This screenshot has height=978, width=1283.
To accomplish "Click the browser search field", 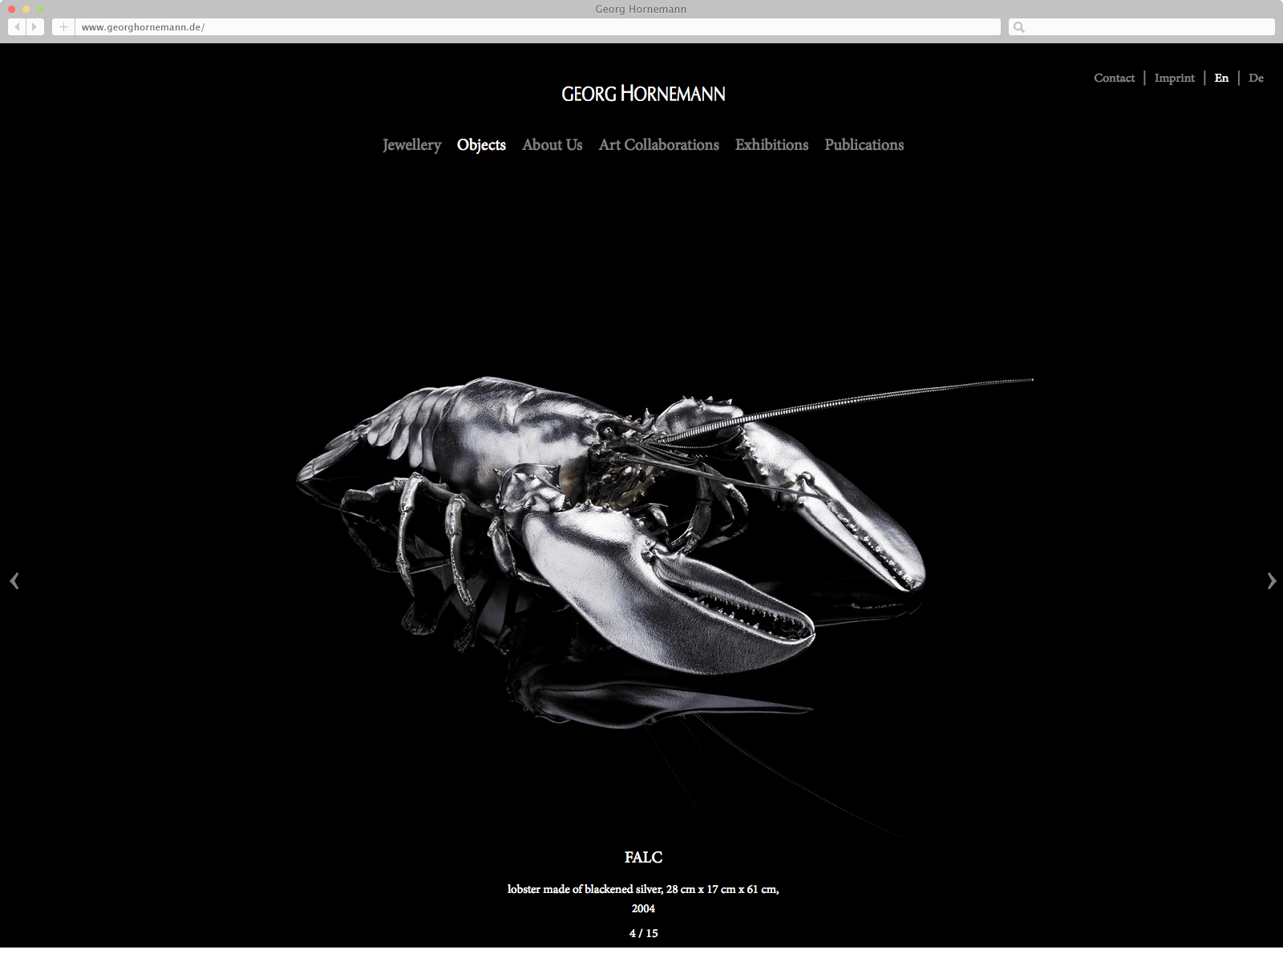I will click(x=1142, y=27).
